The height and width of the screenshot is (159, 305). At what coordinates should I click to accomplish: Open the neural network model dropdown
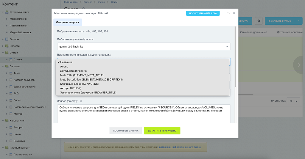tap(144, 46)
